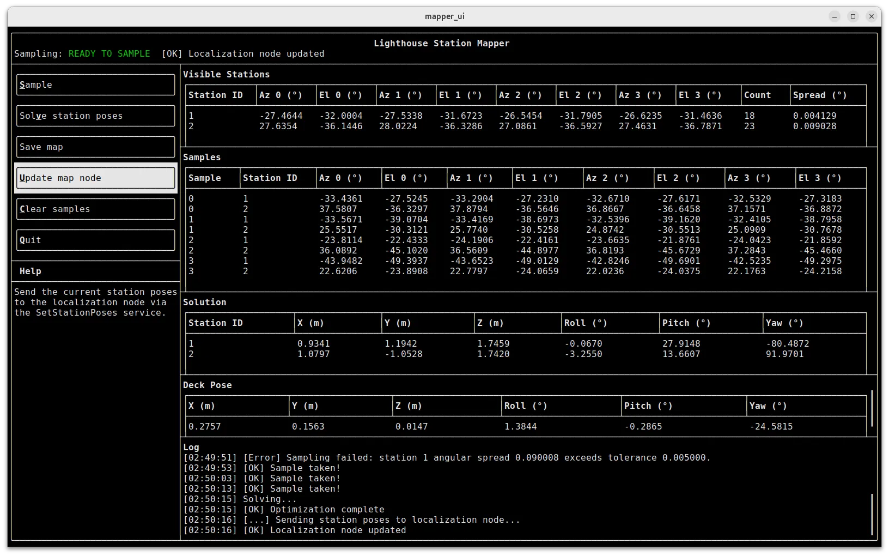Click the Deck Pose section heading
The height and width of the screenshot is (556, 889).
point(208,385)
